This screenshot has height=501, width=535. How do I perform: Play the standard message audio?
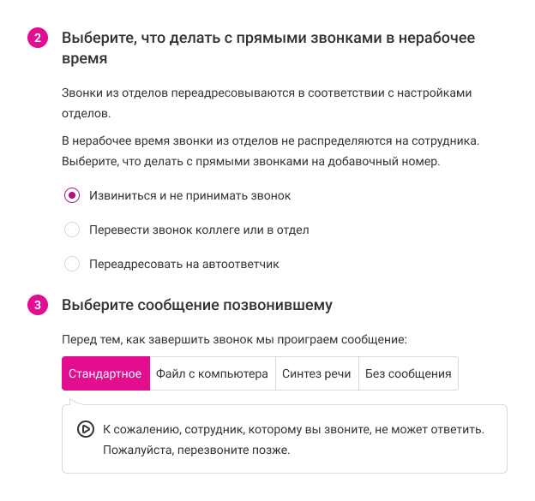tap(86, 429)
